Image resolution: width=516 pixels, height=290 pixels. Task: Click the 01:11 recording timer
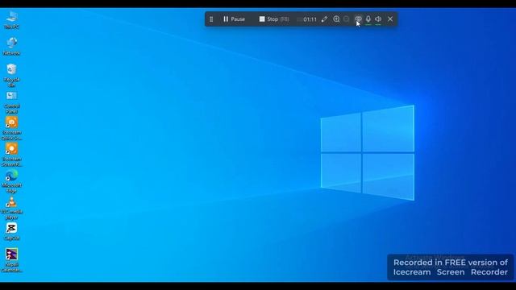tap(310, 19)
